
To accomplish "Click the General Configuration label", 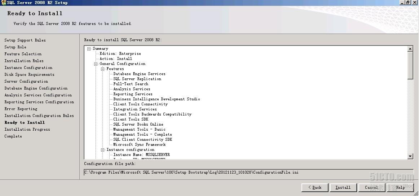I will (x=122, y=64).
